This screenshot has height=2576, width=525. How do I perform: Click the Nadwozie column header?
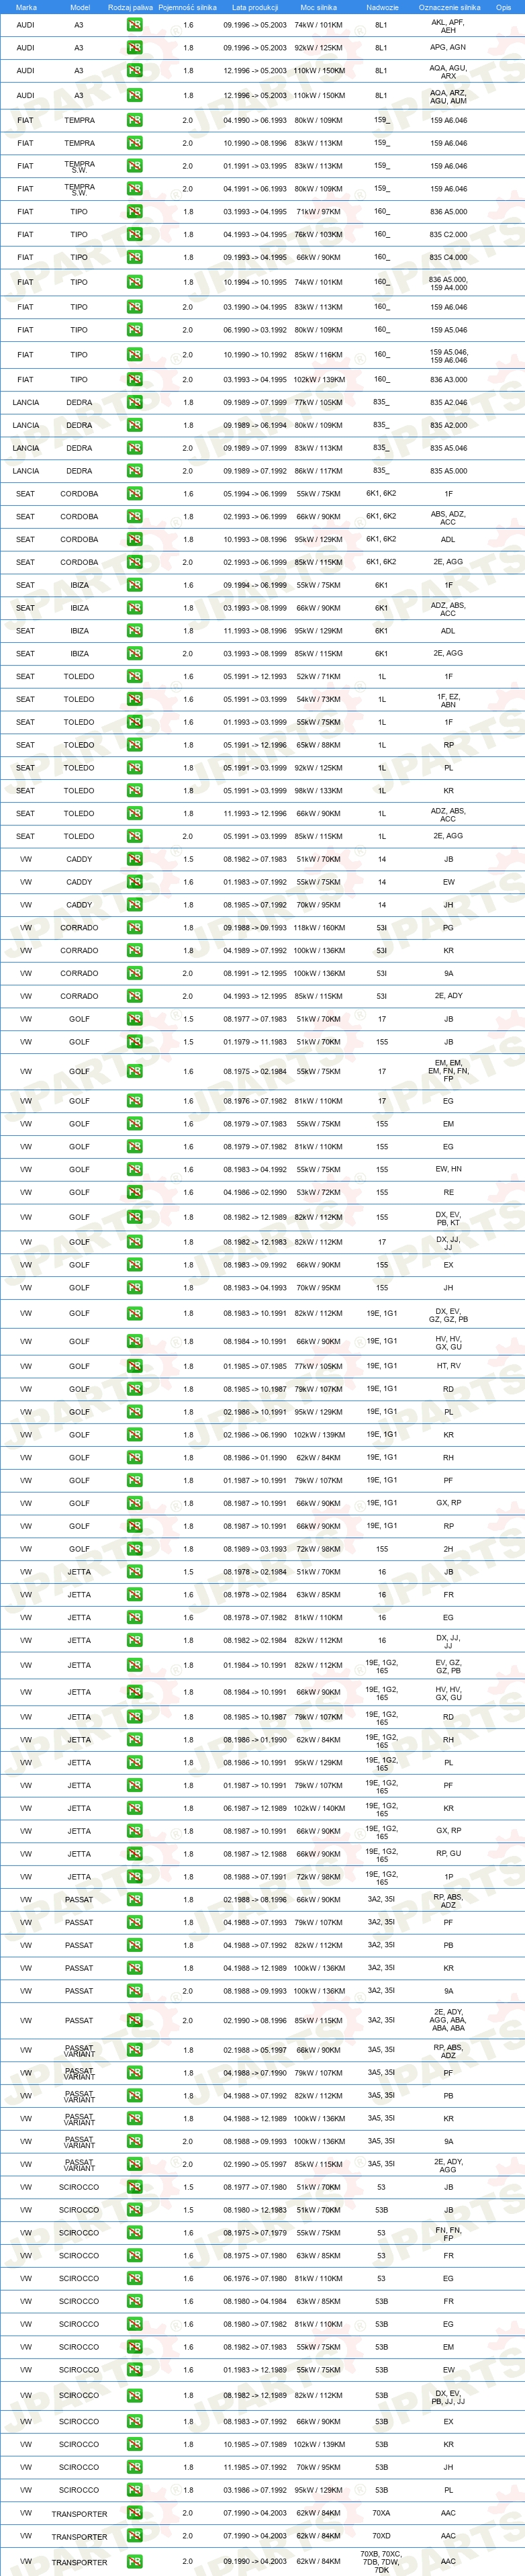382,7
